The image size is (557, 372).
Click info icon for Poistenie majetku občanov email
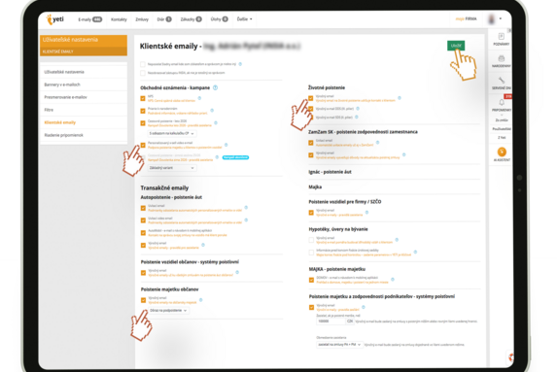200,300
